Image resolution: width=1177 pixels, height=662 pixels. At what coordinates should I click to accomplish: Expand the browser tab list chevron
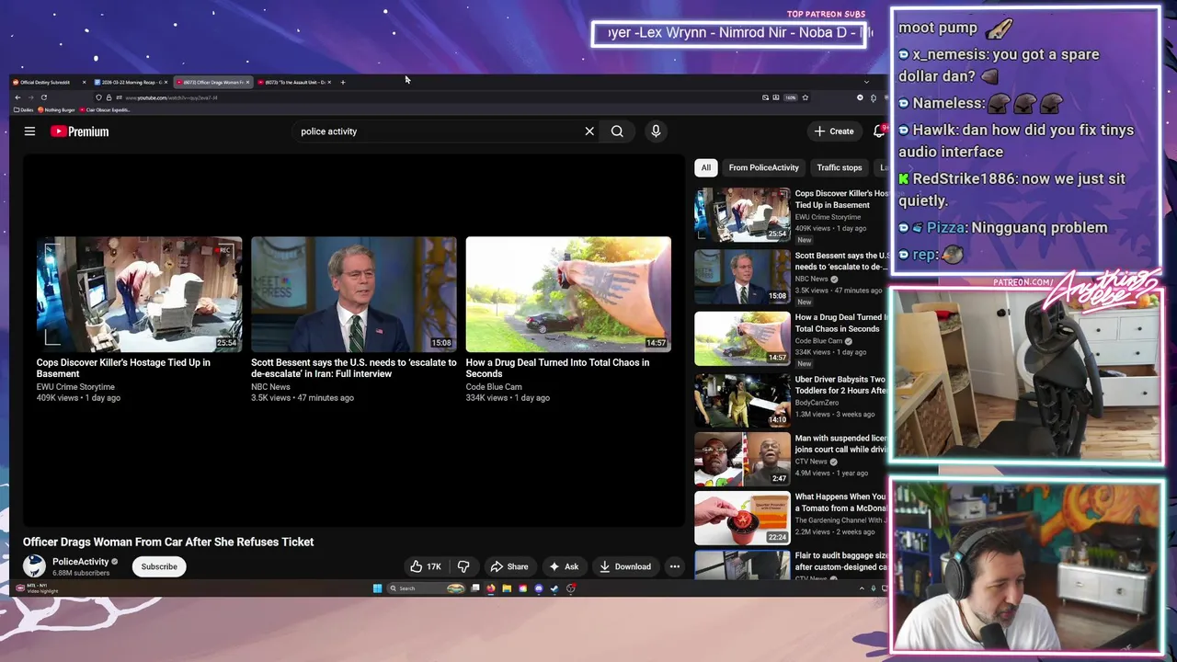coord(865,82)
